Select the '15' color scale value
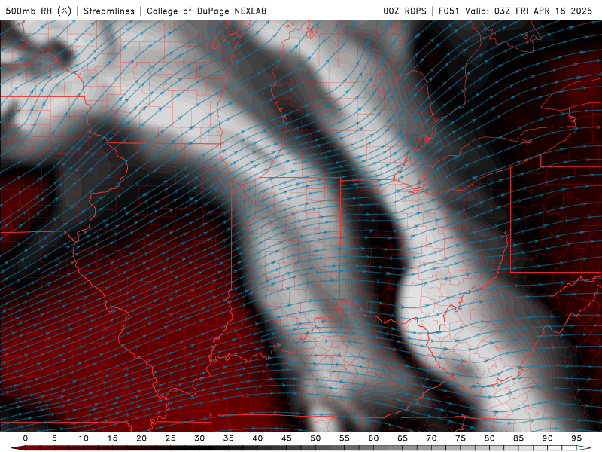This screenshot has height=452, width=602. [112, 438]
